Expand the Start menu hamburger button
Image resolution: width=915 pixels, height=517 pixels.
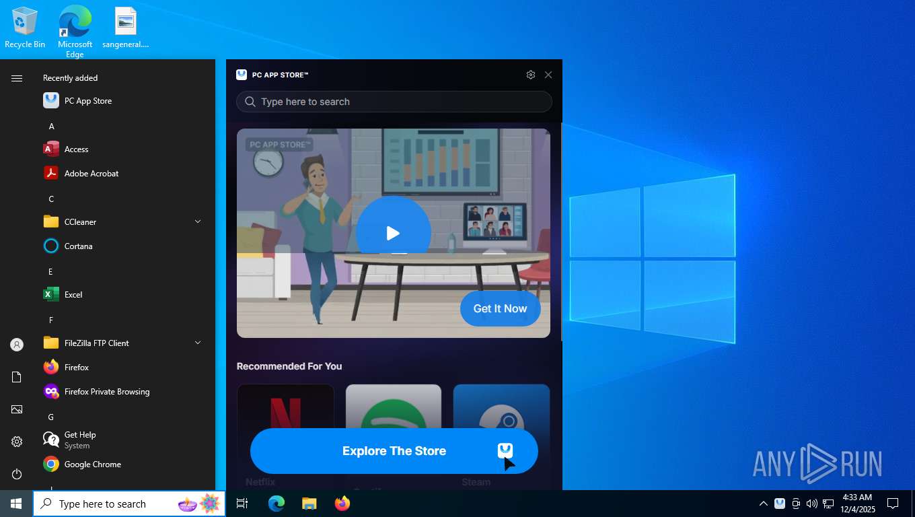point(17,78)
